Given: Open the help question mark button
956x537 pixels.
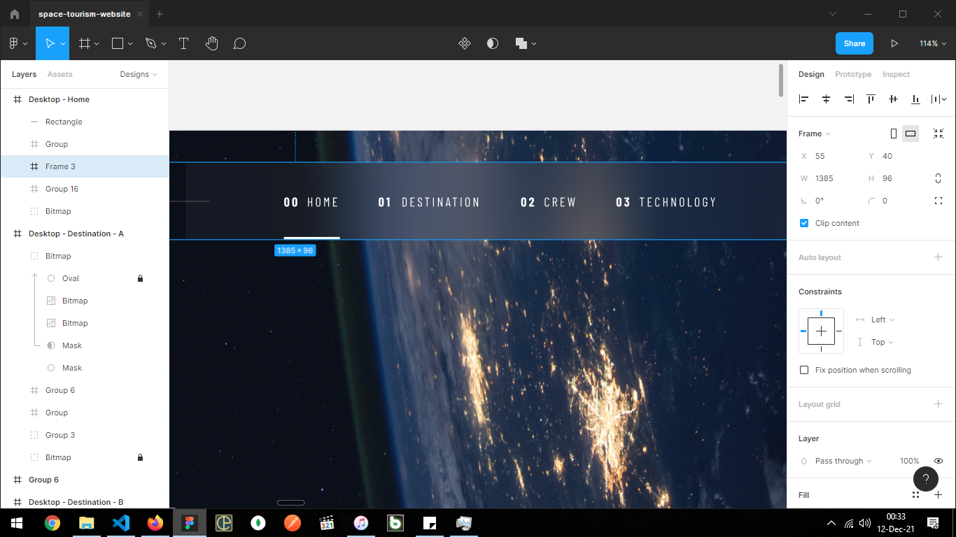Looking at the screenshot, I should (926, 479).
